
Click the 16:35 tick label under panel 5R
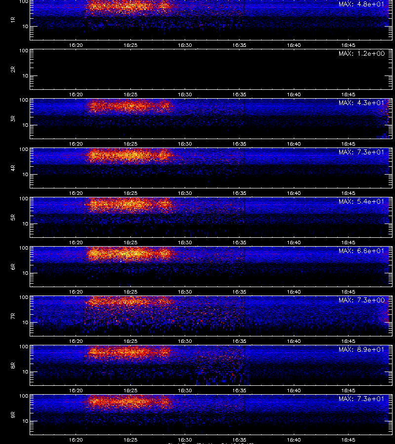(x=239, y=242)
